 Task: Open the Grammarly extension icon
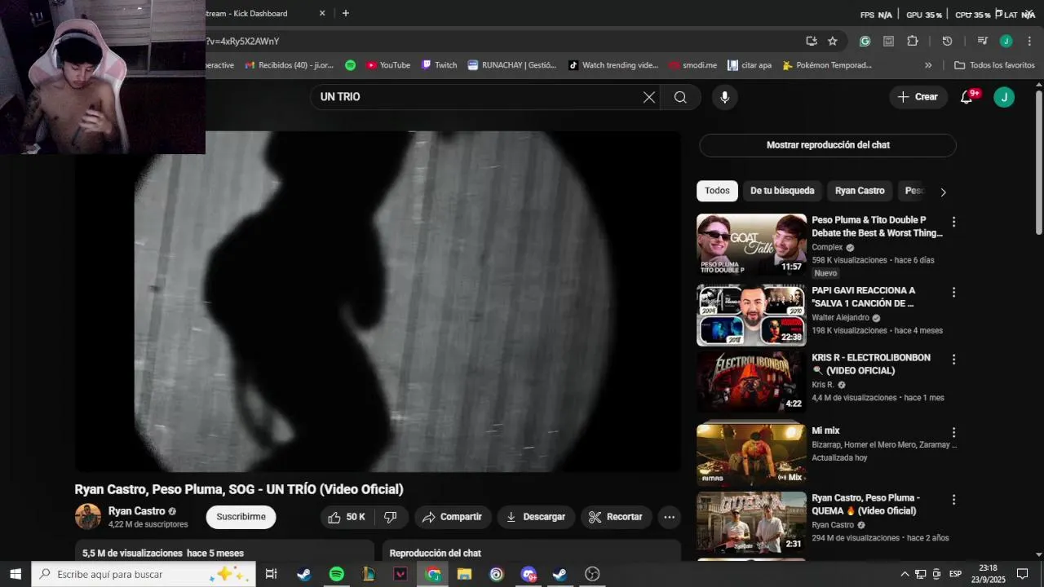(865, 41)
